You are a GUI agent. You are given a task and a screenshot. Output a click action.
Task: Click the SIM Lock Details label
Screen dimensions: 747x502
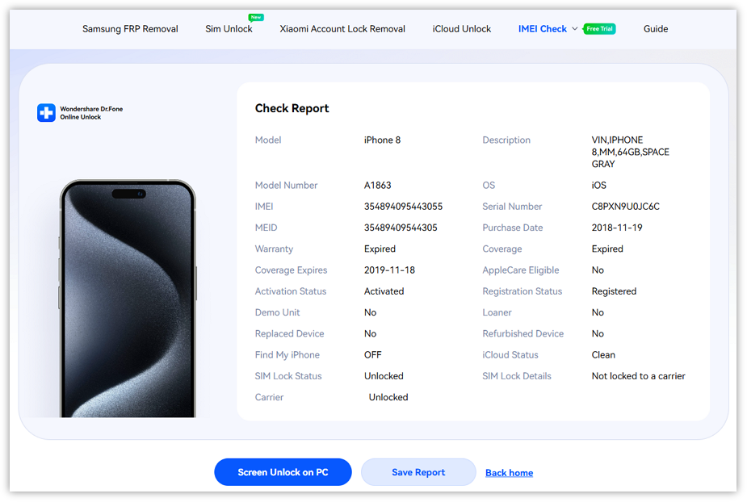516,376
